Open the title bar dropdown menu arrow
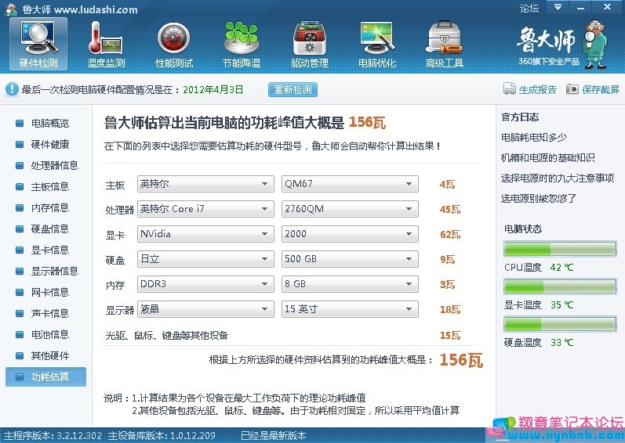625x443 pixels. (558, 7)
